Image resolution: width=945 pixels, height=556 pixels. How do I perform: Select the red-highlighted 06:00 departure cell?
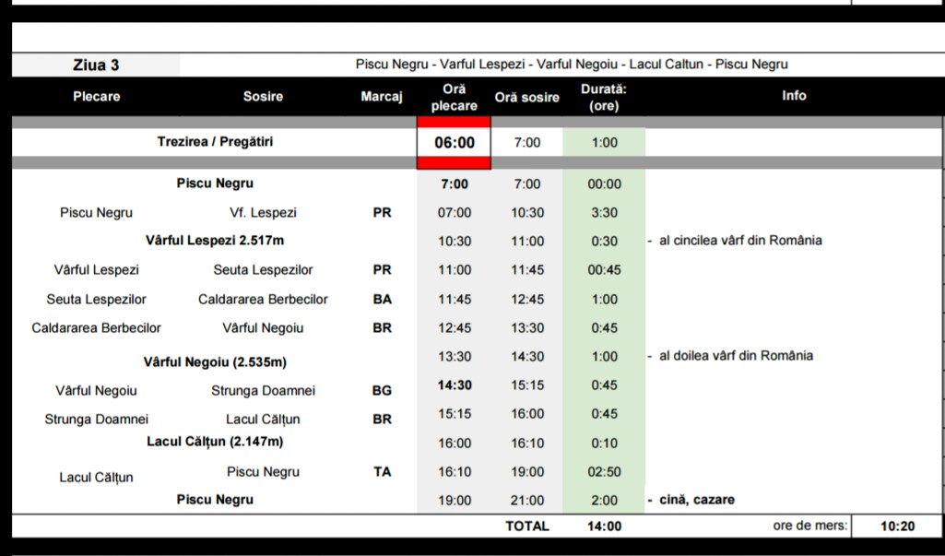tap(454, 143)
